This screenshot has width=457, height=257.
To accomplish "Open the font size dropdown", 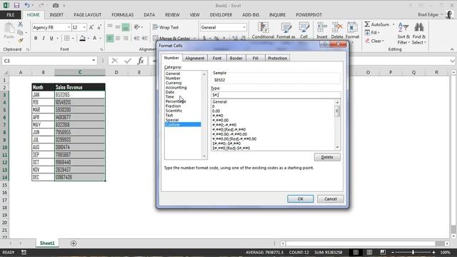I will pyautogui.click(x=84, y=27).
